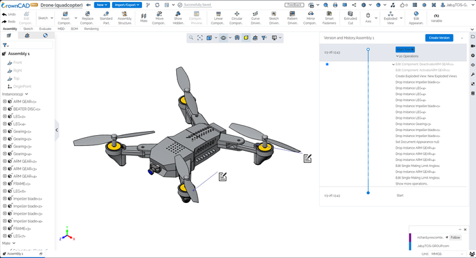Select the Curve Driven pattern tool

tap(255, 18)
